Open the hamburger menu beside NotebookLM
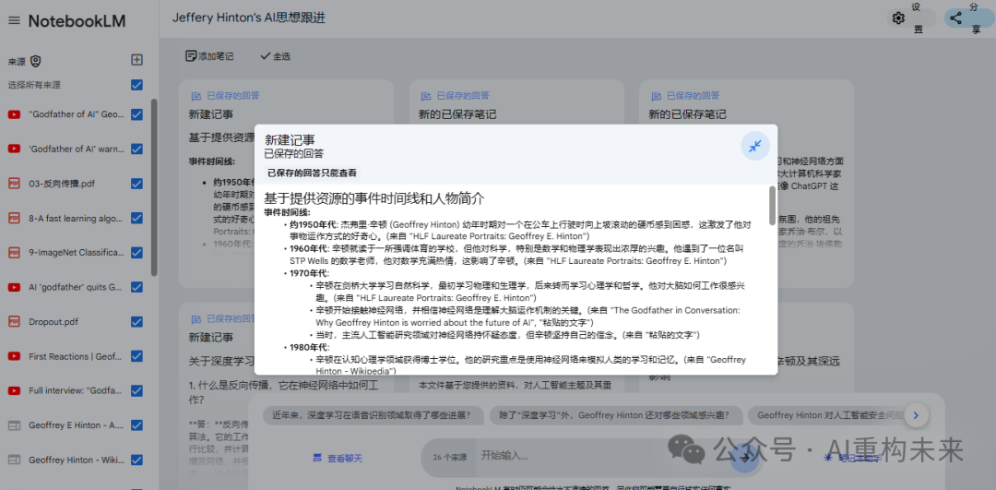 tap(14, 20)
